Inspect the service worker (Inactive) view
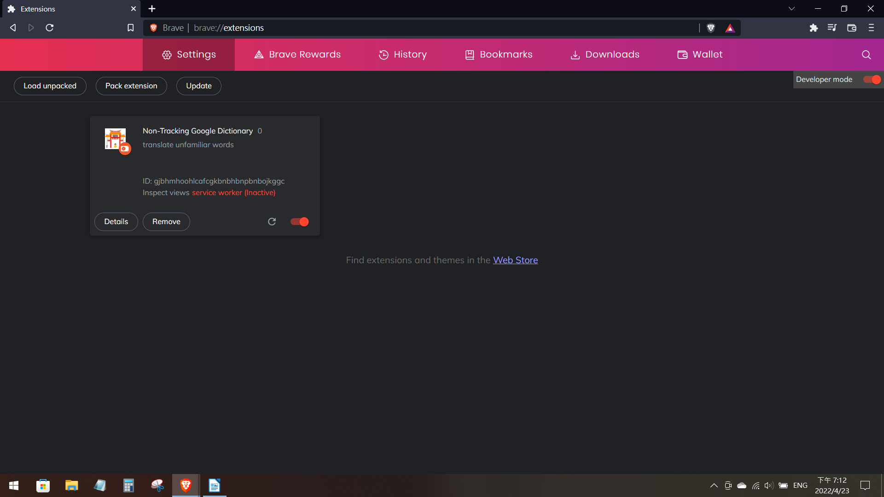 tap(233, 193)
